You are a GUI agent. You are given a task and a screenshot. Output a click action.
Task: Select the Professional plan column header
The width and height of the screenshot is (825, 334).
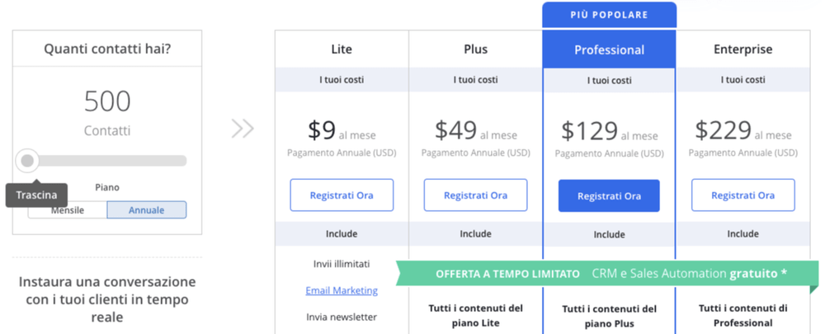[610, 50]
